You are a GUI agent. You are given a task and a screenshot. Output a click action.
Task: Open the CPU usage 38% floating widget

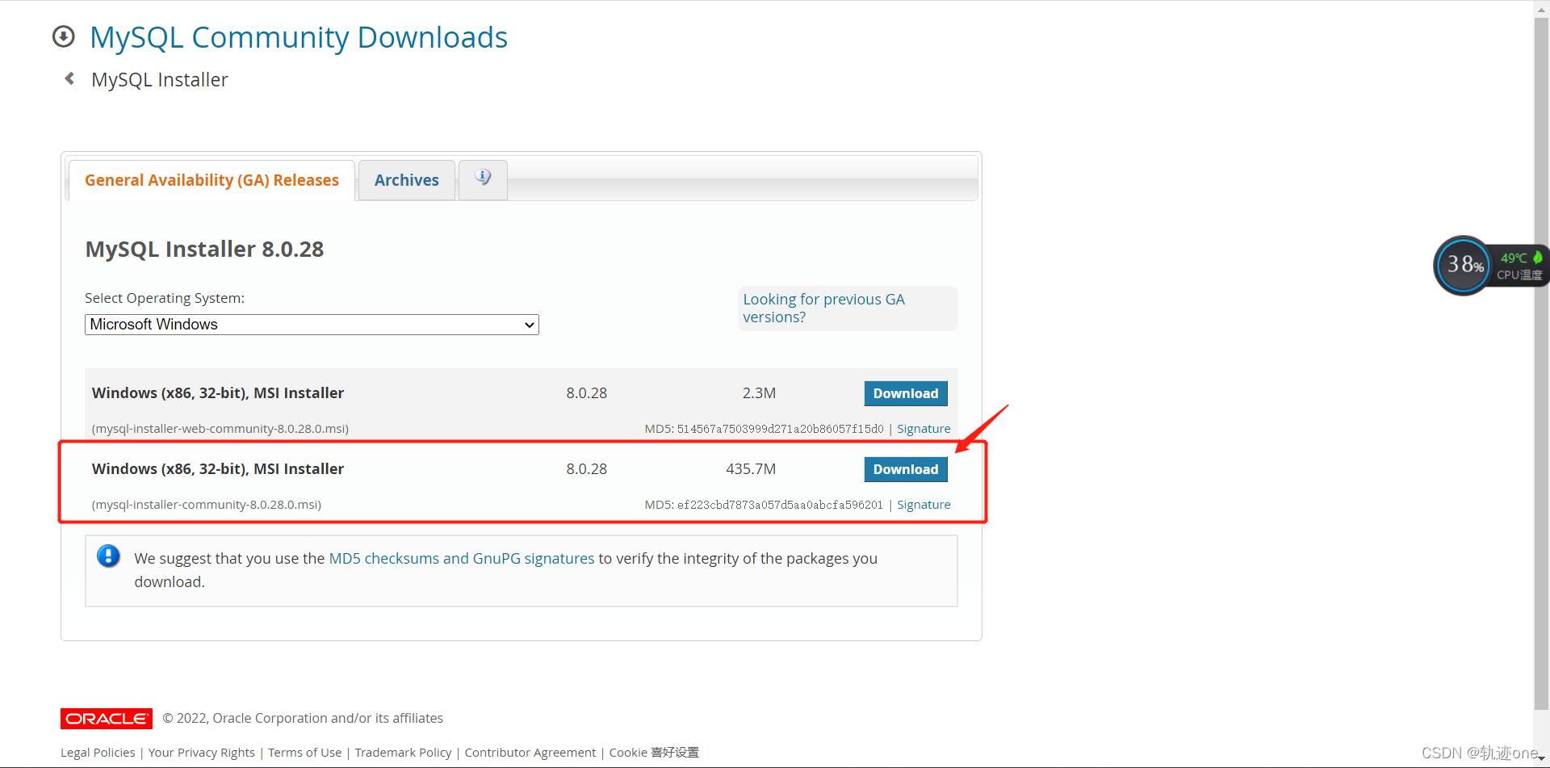pyautogui.click(x=1463, y=265)
